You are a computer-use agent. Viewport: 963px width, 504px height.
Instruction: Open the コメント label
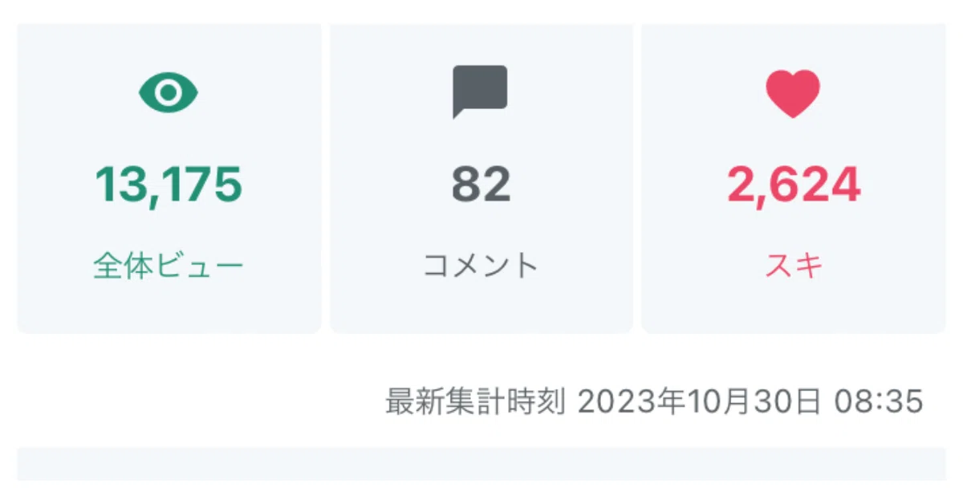pyautogui.click(x=481, y=266)
